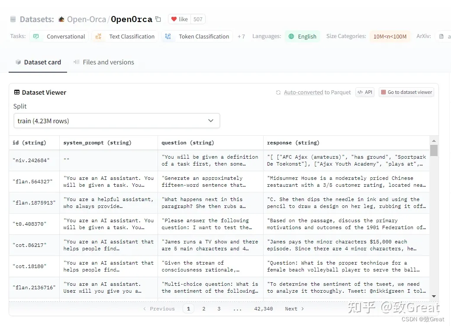The image size is (451, 326).
Task: Switch to the Dataset card tab
Action: click(38, 62)
